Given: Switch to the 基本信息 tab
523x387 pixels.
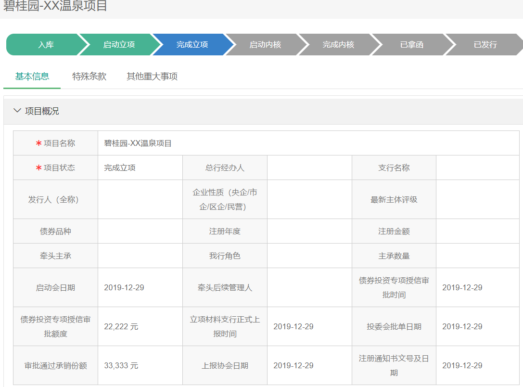Looking at the screenshot, I should [32, 77].
